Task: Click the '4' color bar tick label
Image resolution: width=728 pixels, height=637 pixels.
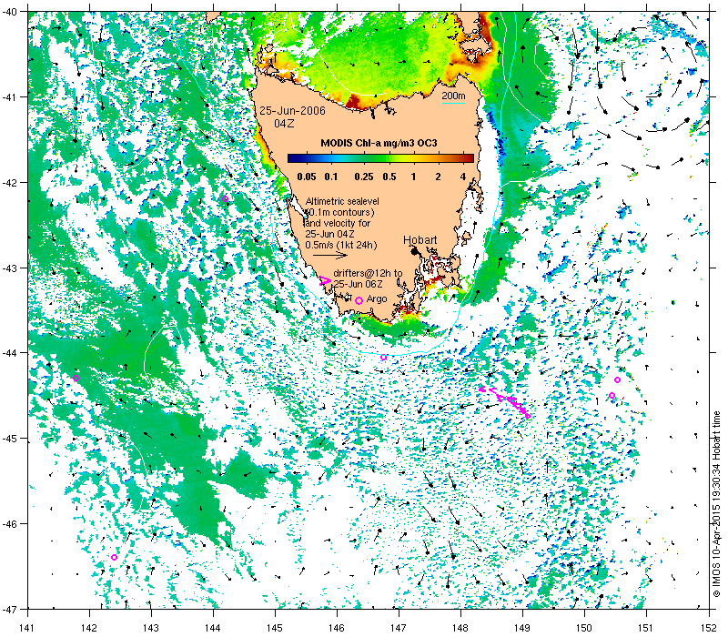Action: click(x=463, y=177)
